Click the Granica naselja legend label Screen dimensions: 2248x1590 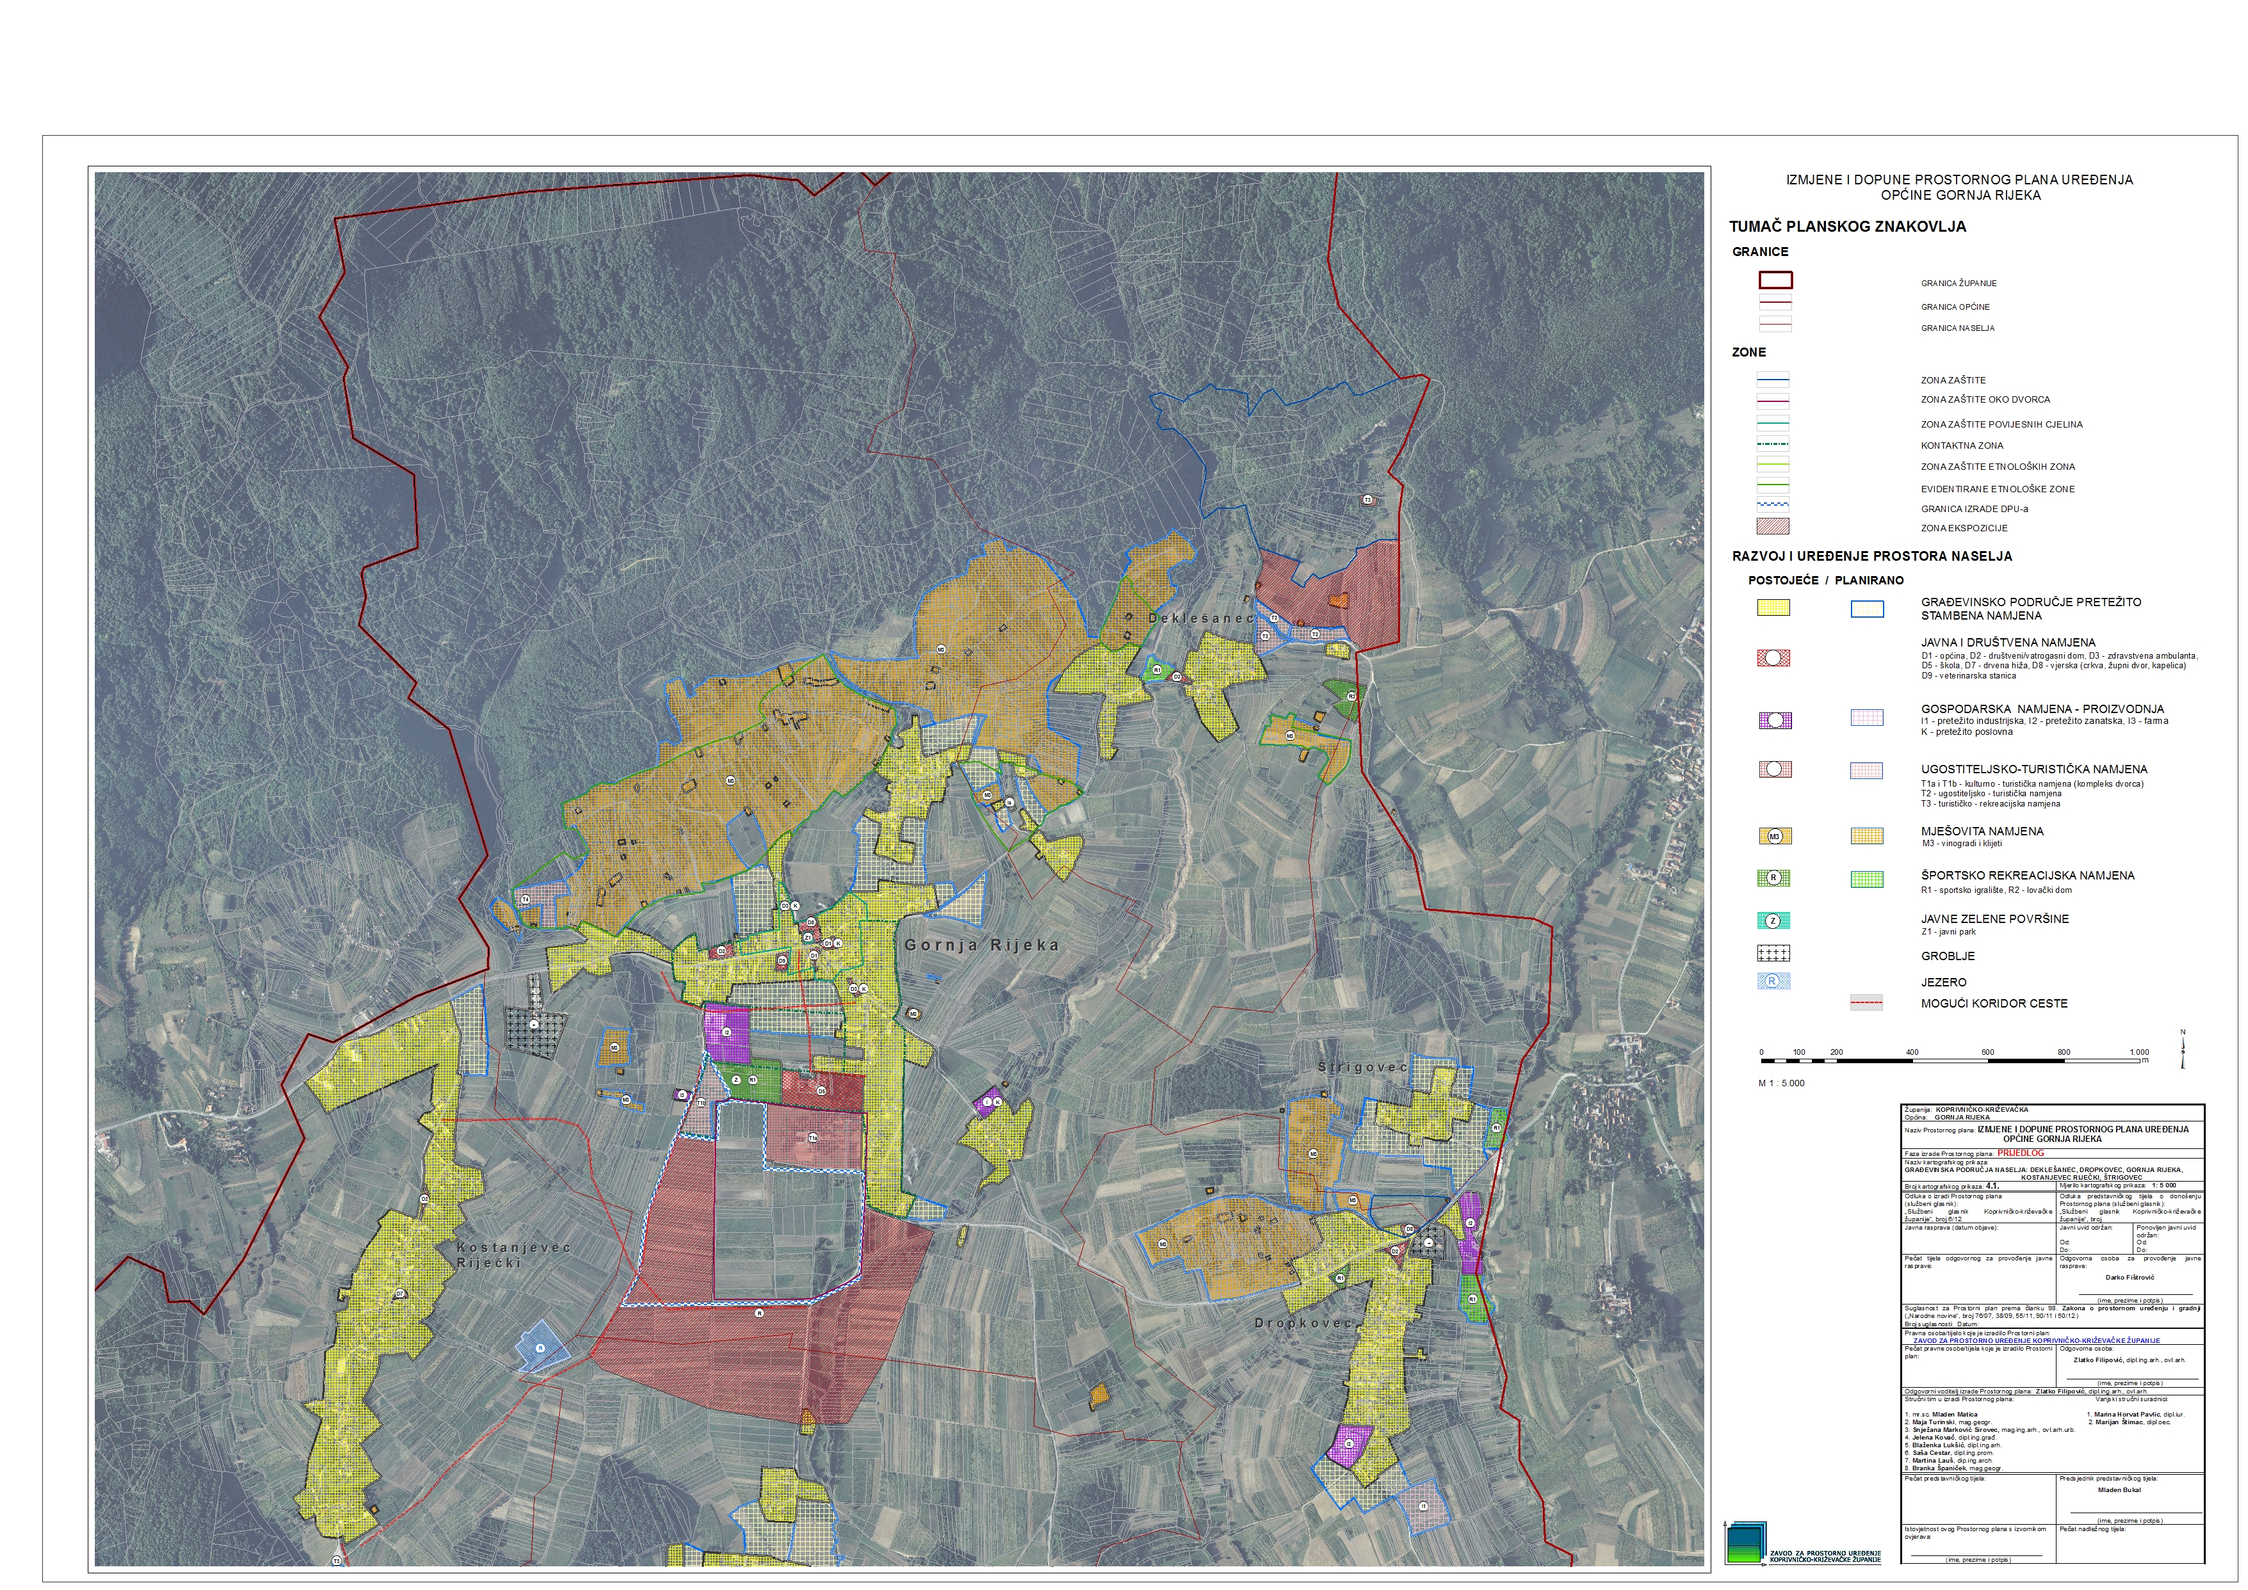click(x=1957, y=328)
